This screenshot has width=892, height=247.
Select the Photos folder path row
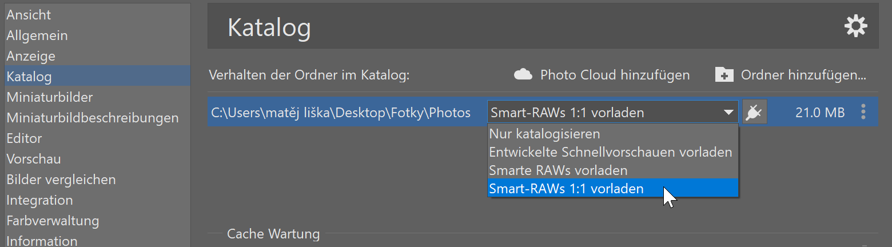coord(341,113)
